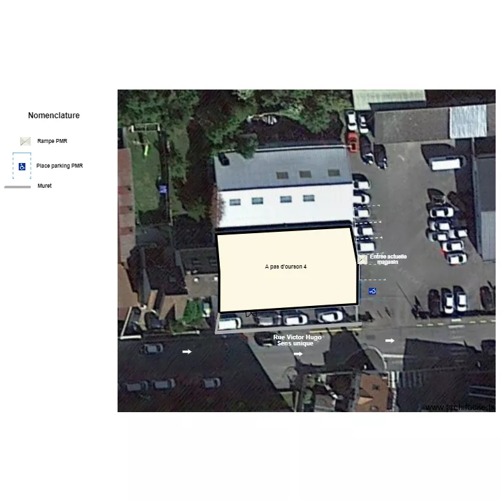Select the 'Muret' legend label
501x501 pixels.
click(44, 186)
